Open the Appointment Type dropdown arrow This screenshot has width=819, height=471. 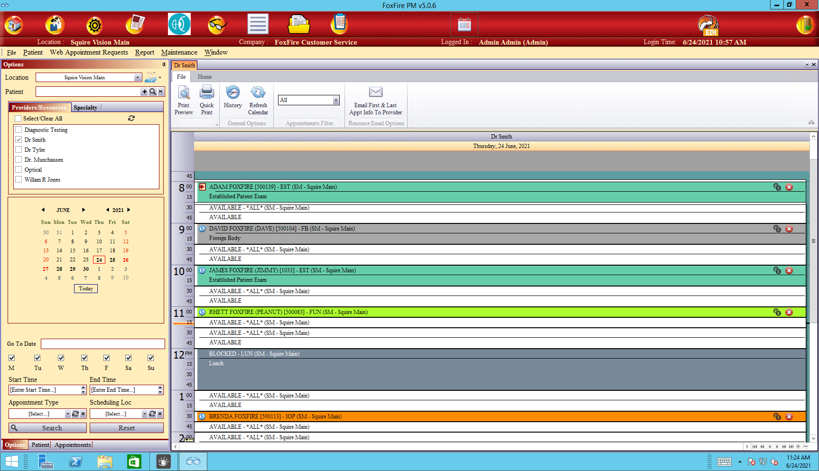click(68, 414)
